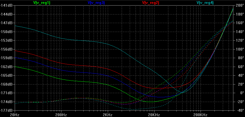
Task: Click the -162dB magnitude axis label
Action: 6,67
